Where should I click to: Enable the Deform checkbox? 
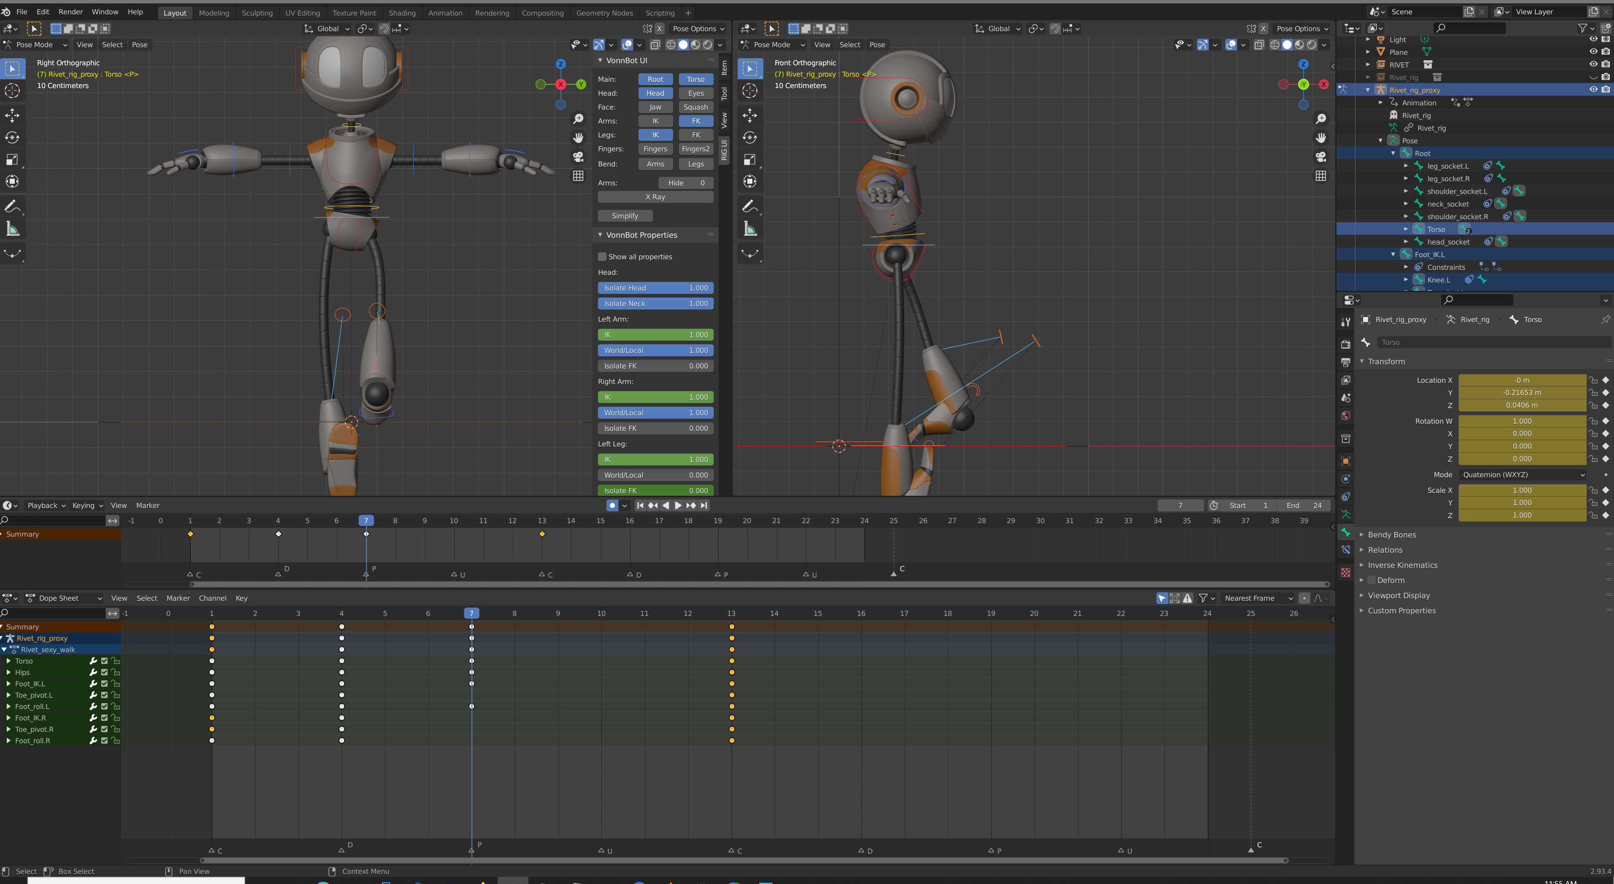click(x=1372, y=580)
